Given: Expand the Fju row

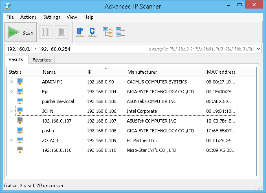Looking at the screenshot, I should [x=11, y=92].
